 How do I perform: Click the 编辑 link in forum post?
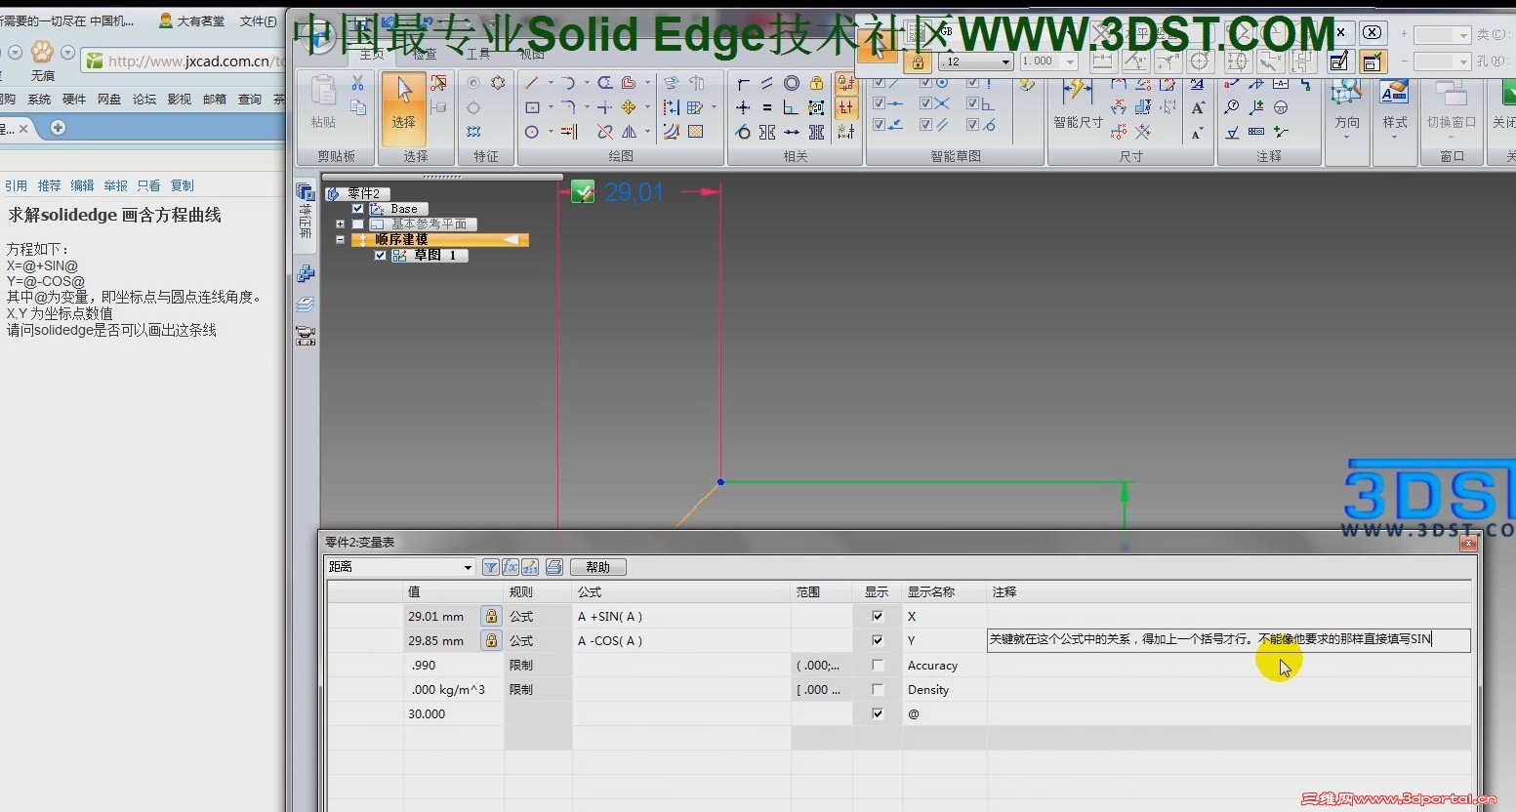click(83, 185)
